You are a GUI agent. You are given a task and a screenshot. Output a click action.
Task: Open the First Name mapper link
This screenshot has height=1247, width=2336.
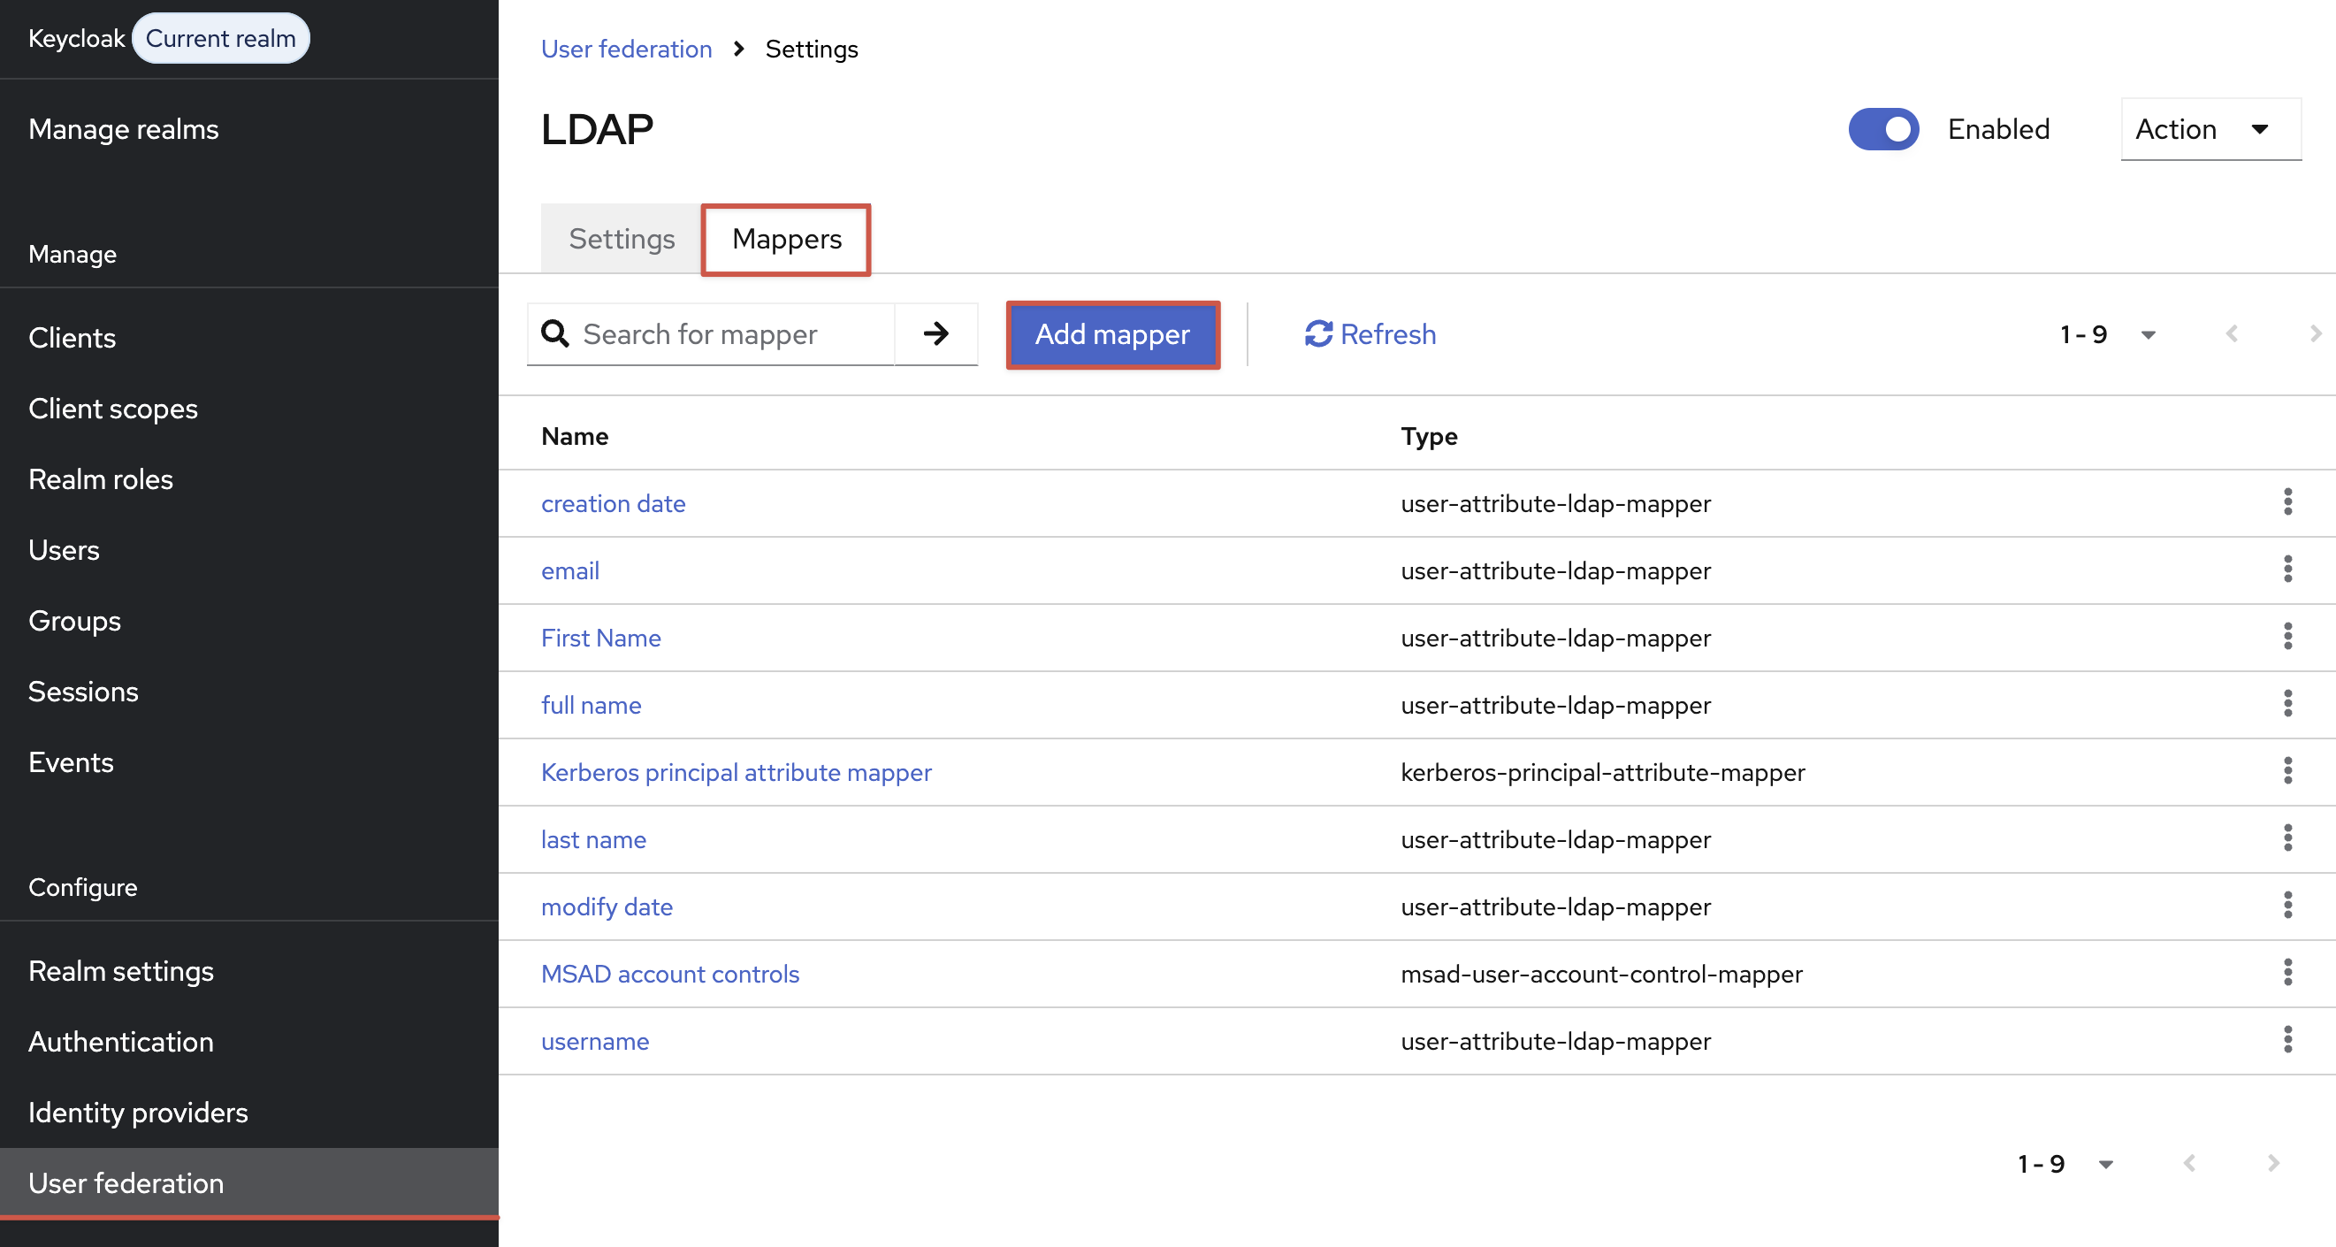(600, 638)
